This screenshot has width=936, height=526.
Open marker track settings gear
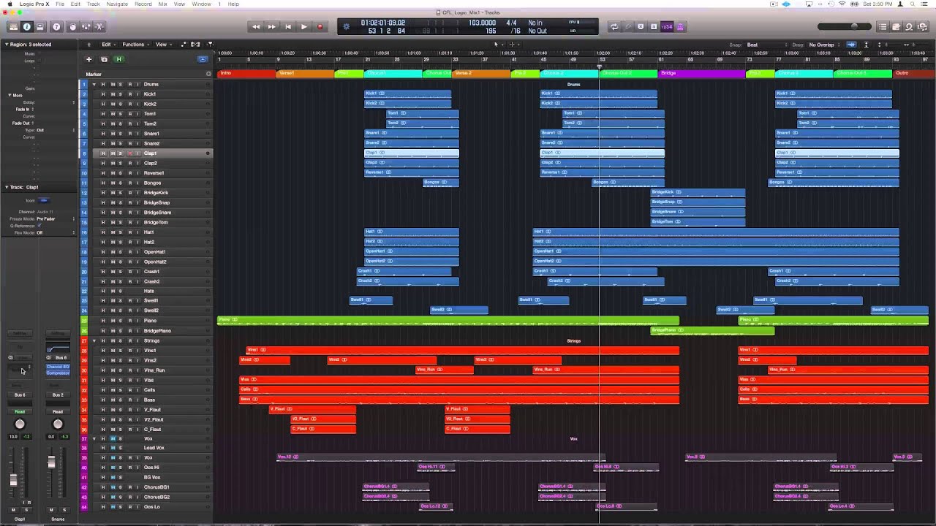(x=208, y=74)
